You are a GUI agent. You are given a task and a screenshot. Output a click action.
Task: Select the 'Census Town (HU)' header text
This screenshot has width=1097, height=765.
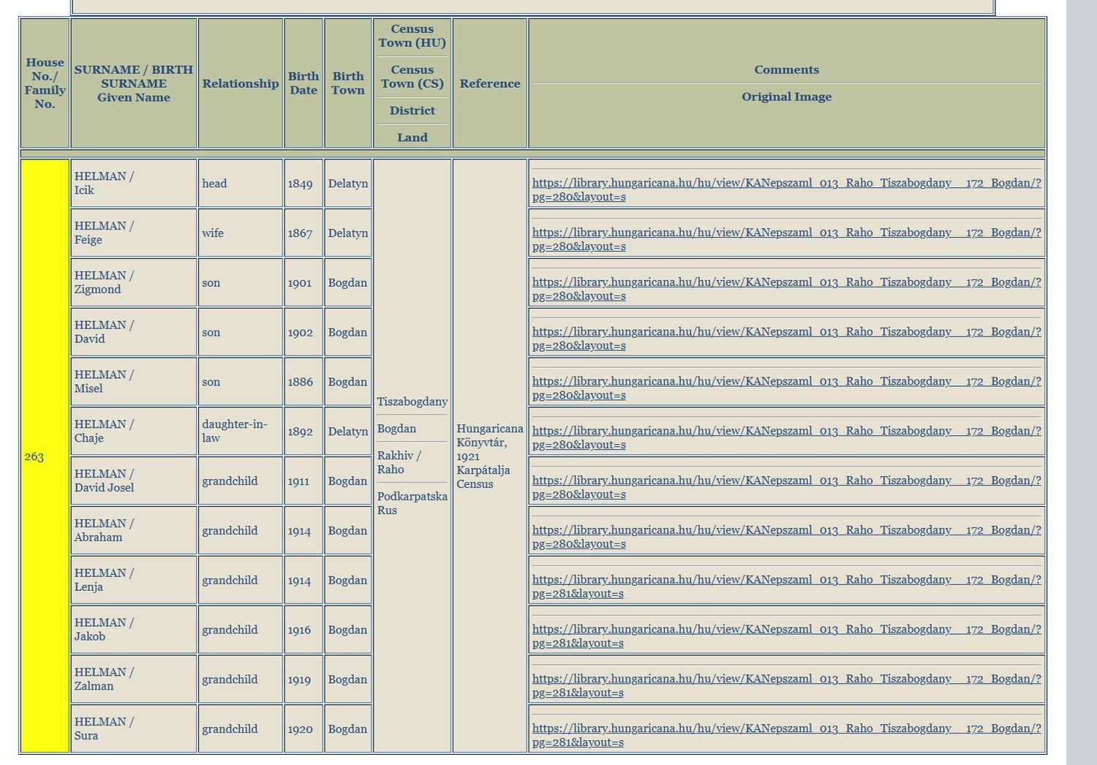(x=412, y=36)
